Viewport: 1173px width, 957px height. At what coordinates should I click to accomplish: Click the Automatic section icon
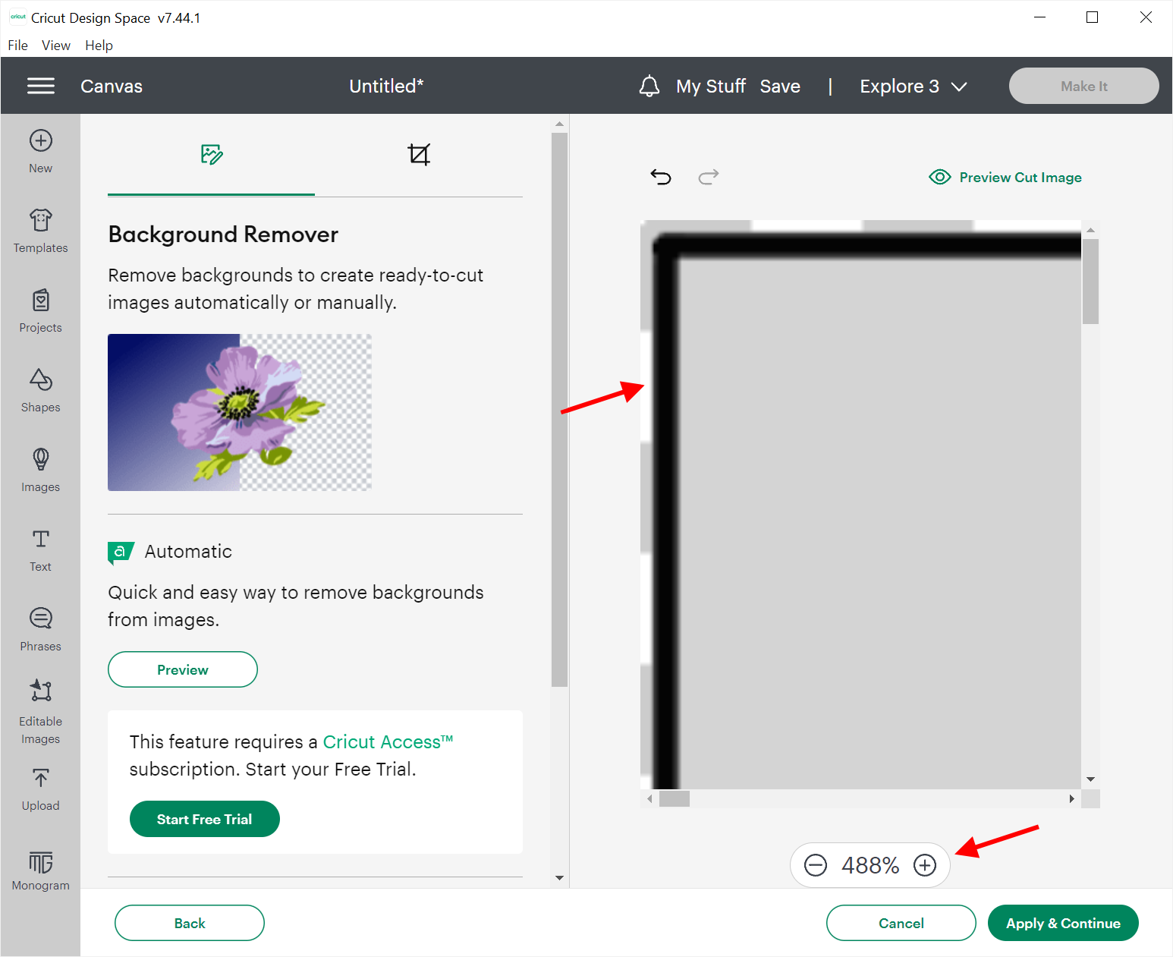click(121, 552)
